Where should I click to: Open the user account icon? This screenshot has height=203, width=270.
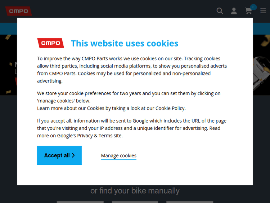pyautogui.click(x=234, y=11)
